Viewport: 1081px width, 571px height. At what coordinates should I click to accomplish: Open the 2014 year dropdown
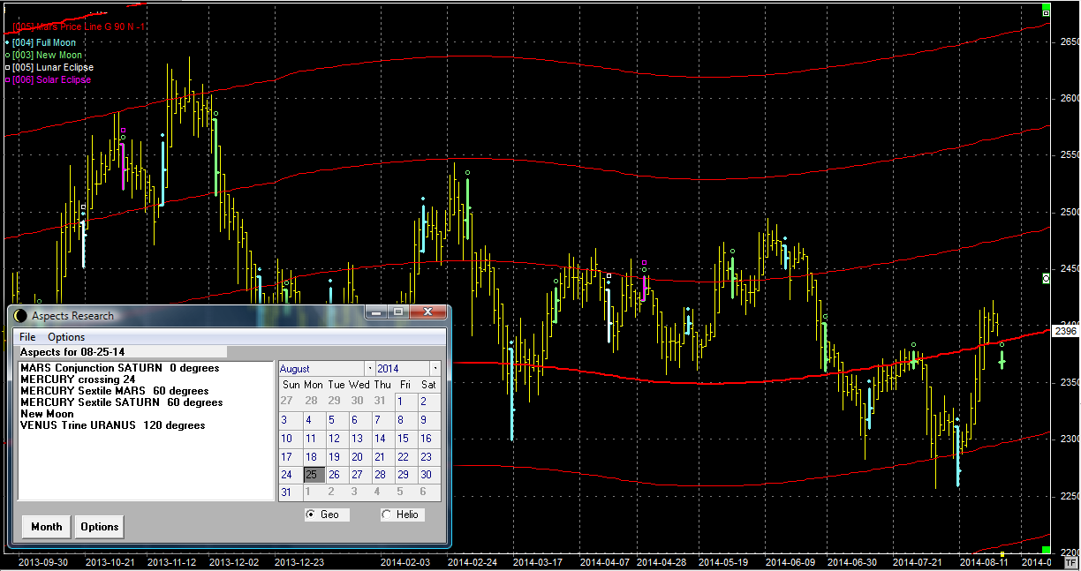pos(435,368)
